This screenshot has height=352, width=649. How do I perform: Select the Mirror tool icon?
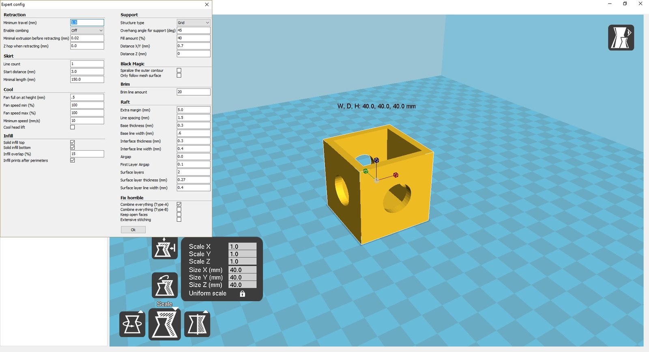(x=197, y=324)
